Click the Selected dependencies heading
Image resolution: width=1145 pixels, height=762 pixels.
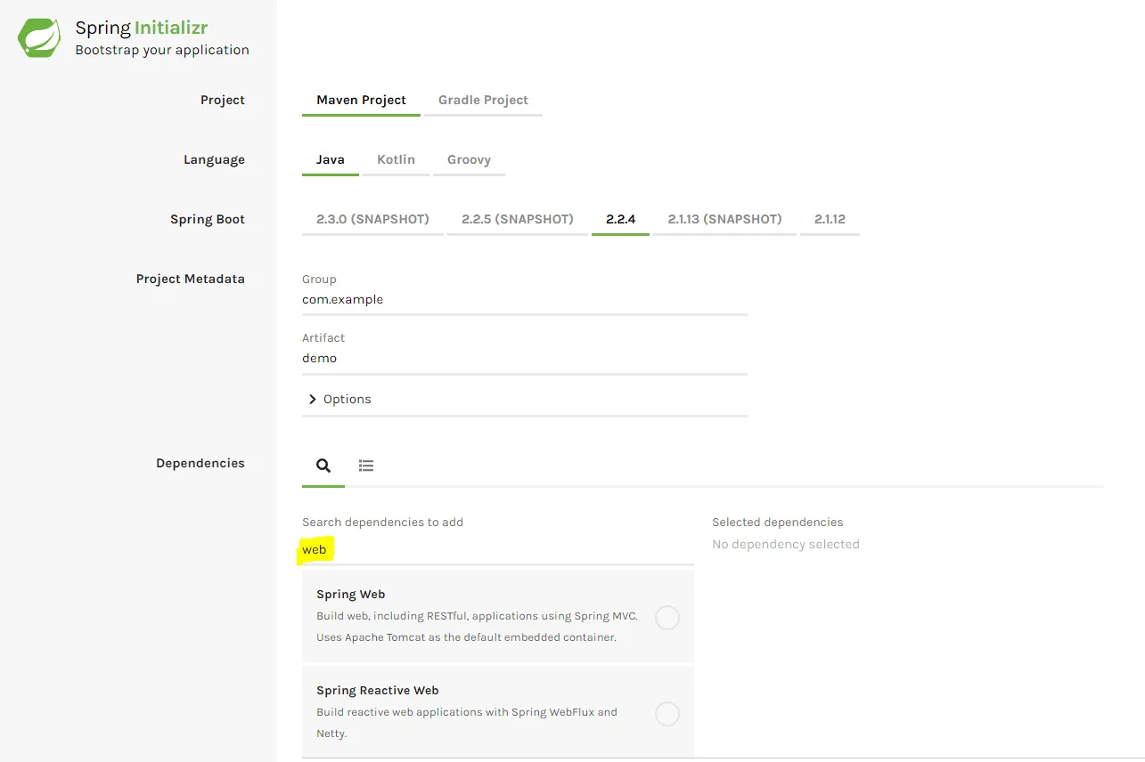coord(778,523)
